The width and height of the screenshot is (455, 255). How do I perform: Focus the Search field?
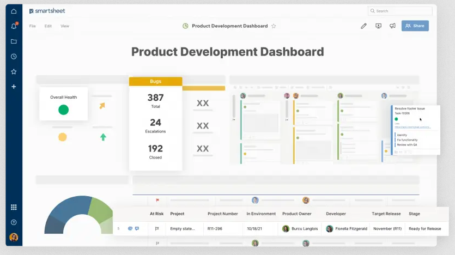[x=400, y=11]
